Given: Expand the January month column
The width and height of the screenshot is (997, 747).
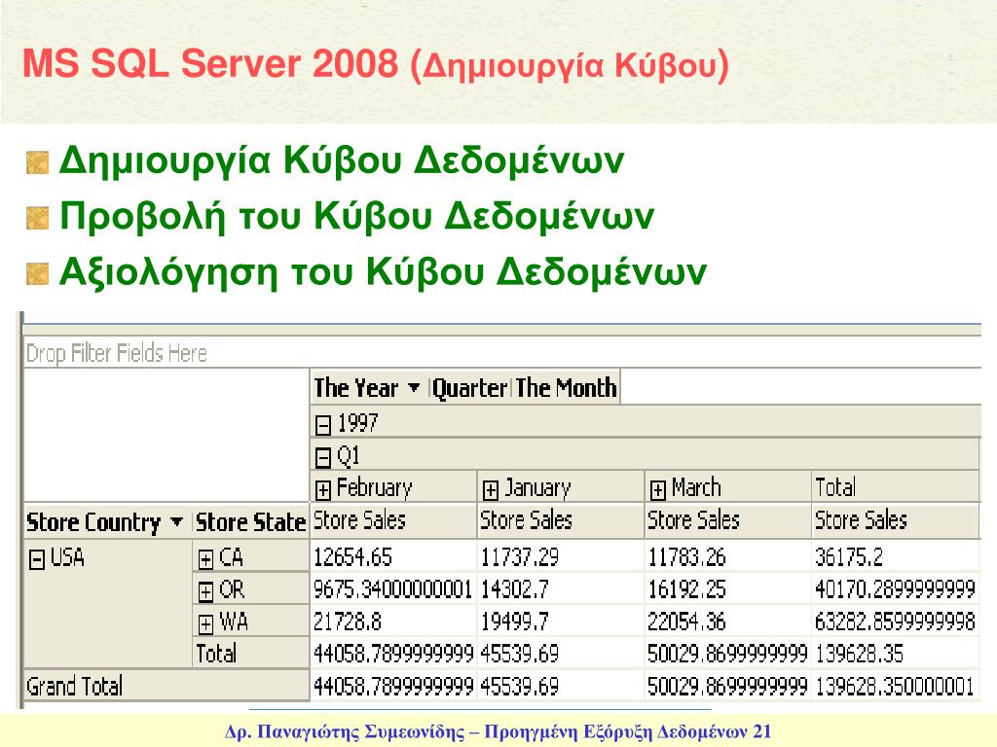Looking at the screenshot, I should tap(491, 490).
